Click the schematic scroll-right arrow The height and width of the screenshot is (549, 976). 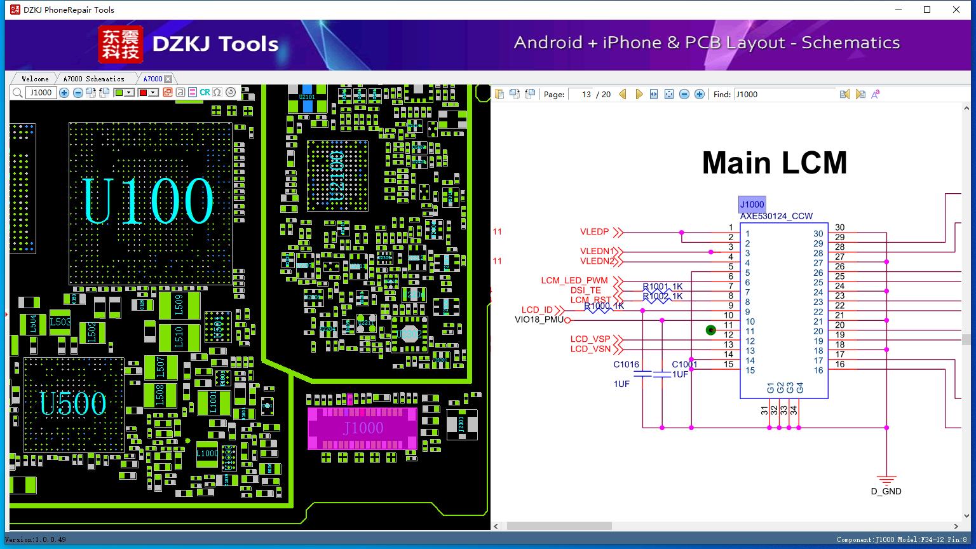point(956,526)
